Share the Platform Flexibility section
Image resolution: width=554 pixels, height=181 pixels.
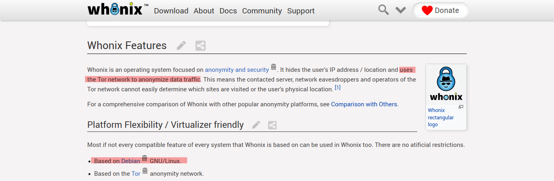pos(272,125)
